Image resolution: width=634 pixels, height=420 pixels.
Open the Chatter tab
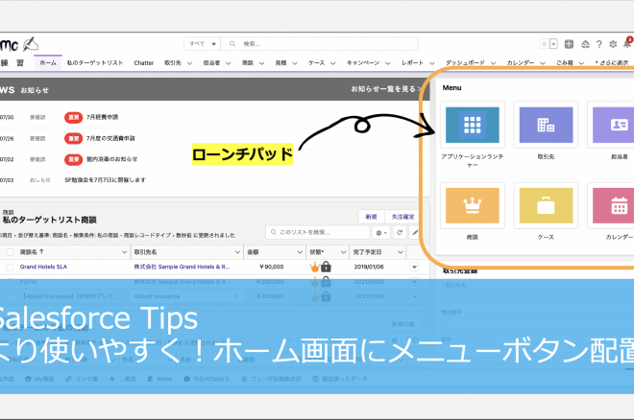(143, 63)
